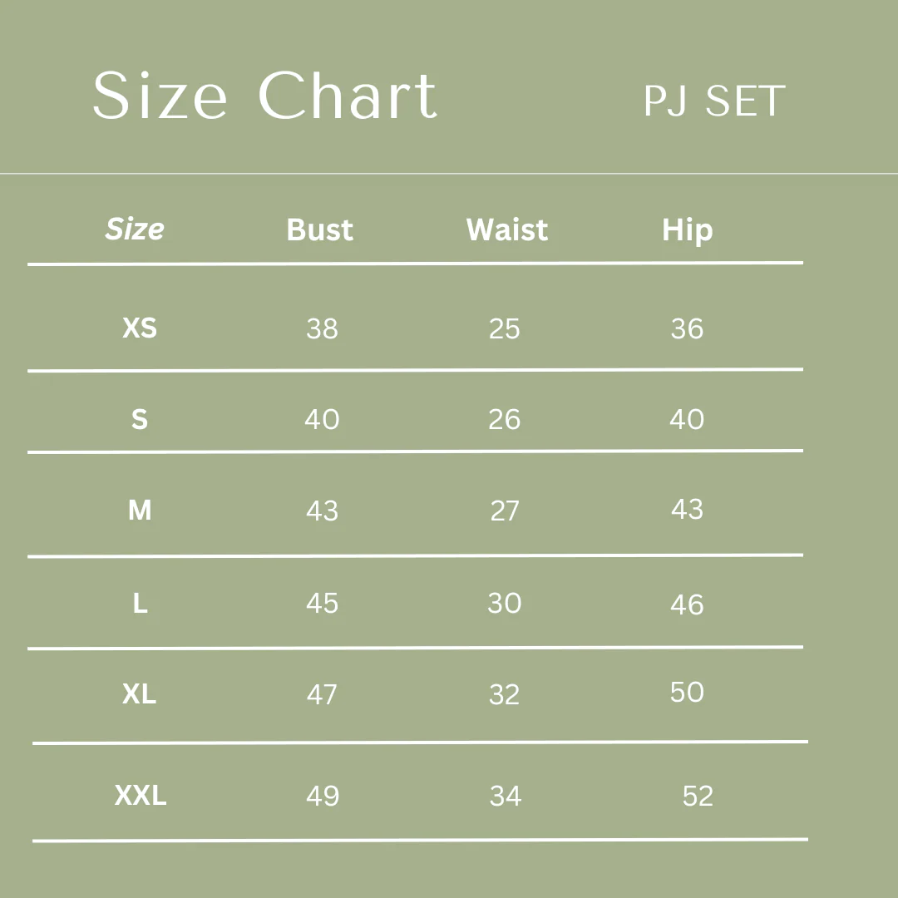Select the M waist value 27
Viewport: 898px width, 898px height.
point(505,511)
